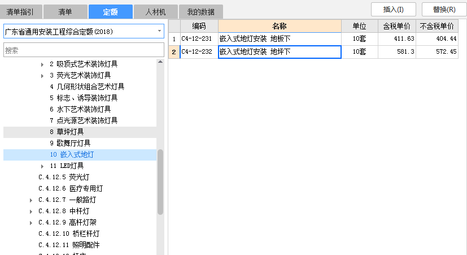Open the 我的数据 tab

pos(200,12)
